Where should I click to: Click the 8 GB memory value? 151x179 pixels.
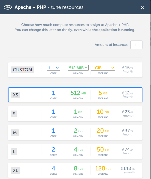78,169
